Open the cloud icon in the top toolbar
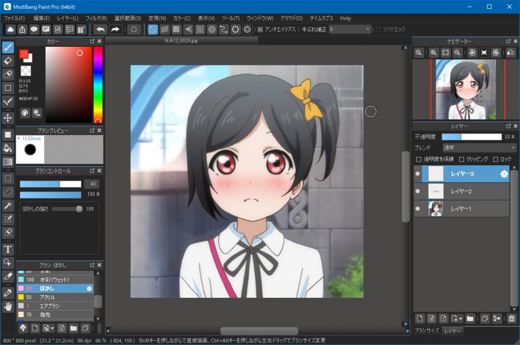The height and width of the screenshot is (345, 520). coord(10,30)
